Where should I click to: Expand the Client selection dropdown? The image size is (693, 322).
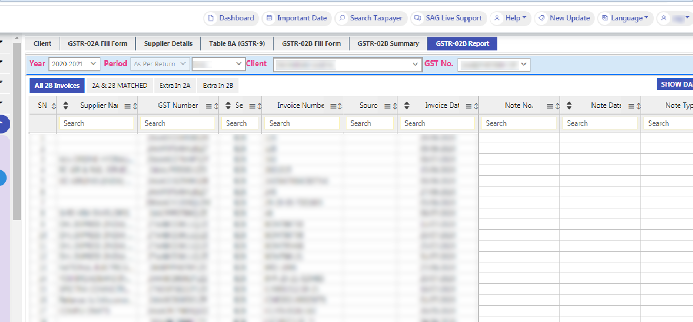click(348, 65)
